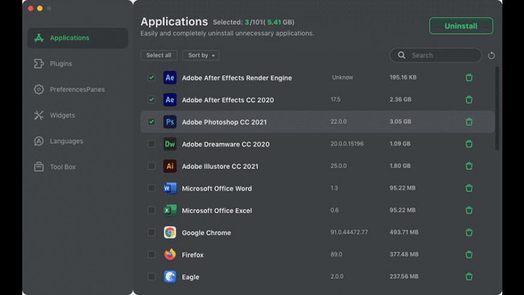Click Photoshop size 3.05 GB
Viewport: 524px width, 295px height.
pyautogui.click(x=401, y=122)
